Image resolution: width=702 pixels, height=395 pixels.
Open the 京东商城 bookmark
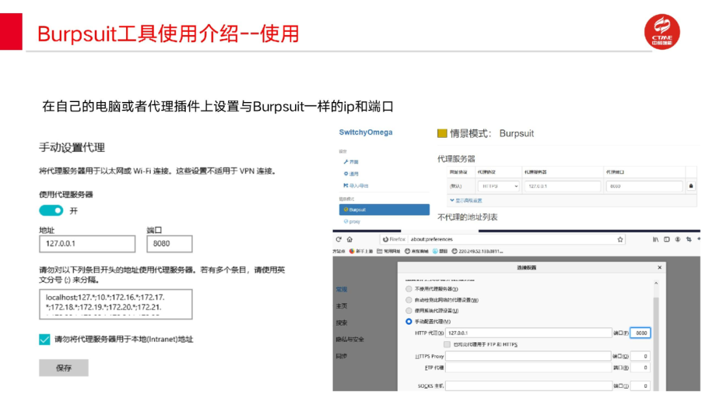pos(417,251)
